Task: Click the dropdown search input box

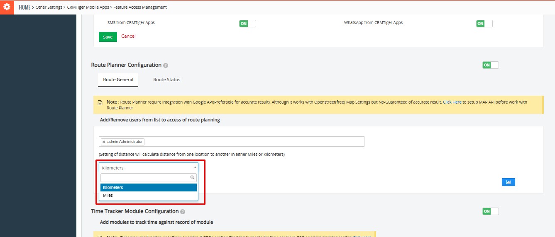Action: coord(149,177)
